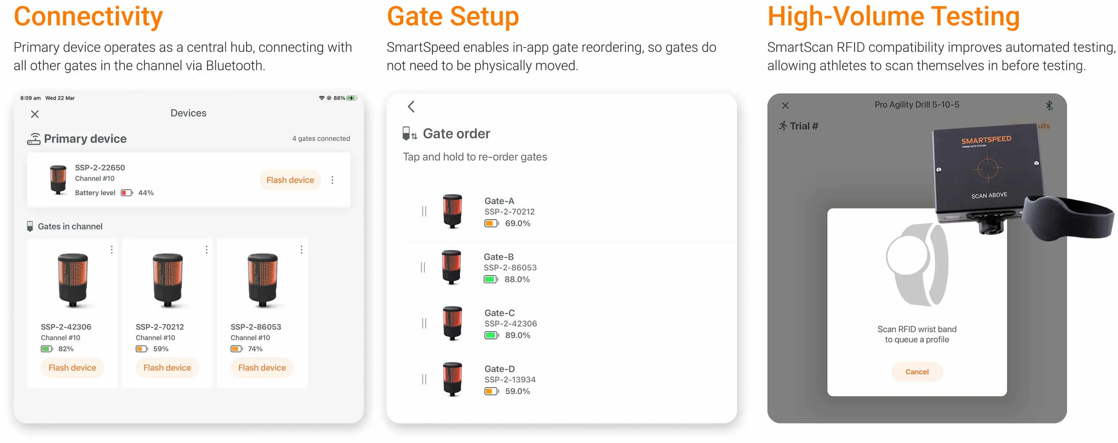Close the Pro Agility Drill 5-10-5 screen
The image size is (1118, 443).
785,105
